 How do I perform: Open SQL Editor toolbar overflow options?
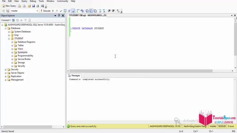pyautogui.click(x=121, y=11)
